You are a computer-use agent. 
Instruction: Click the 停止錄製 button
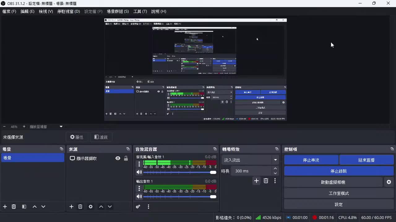pos(339,171)
